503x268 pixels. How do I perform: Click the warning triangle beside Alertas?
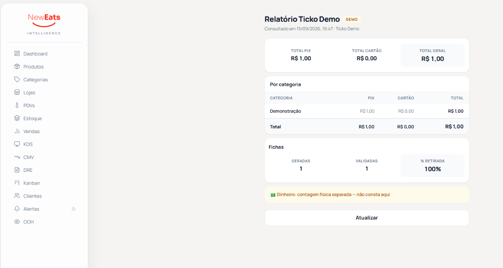[x=73, y=209]
